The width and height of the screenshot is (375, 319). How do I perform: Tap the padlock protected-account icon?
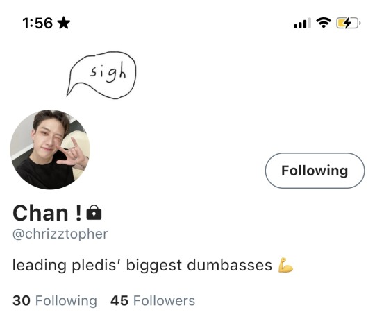(x=94, y=212)
